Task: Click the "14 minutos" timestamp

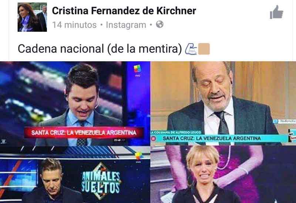Action: pos(74,25)
